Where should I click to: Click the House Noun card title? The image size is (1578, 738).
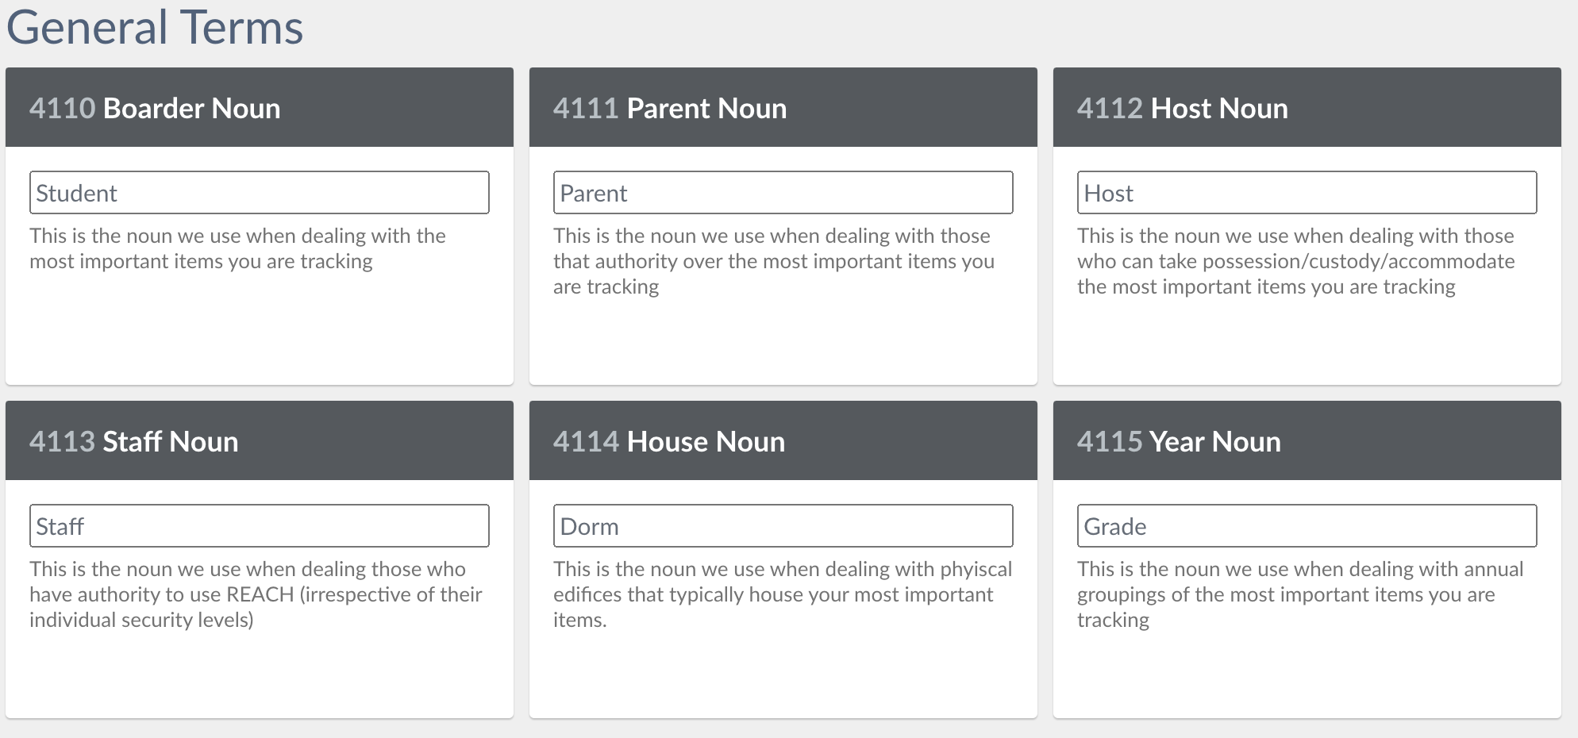[x=706, y=442]
